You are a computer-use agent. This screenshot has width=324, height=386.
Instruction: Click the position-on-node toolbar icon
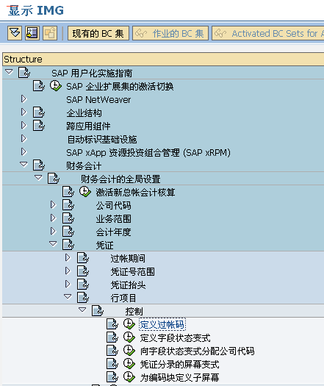[x=32, y=33]
